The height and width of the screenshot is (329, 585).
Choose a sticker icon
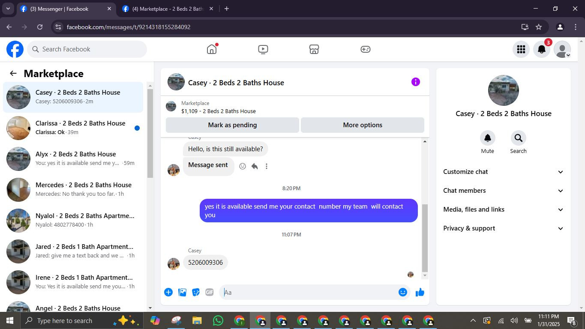[x=196, y=292]
